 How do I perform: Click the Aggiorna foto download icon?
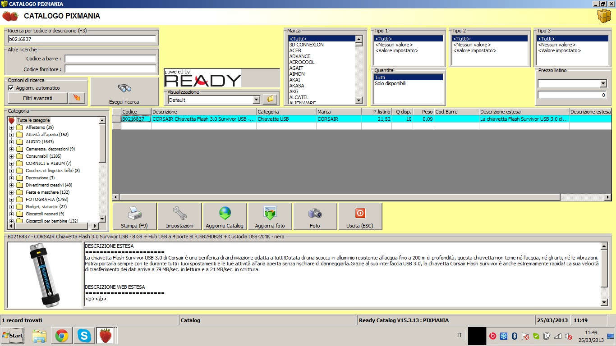point(270,213)
